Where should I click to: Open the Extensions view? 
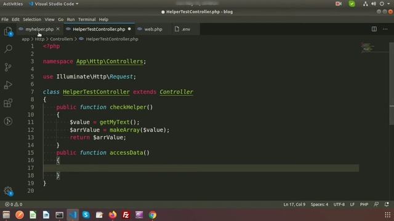click(x=8, y=103)
